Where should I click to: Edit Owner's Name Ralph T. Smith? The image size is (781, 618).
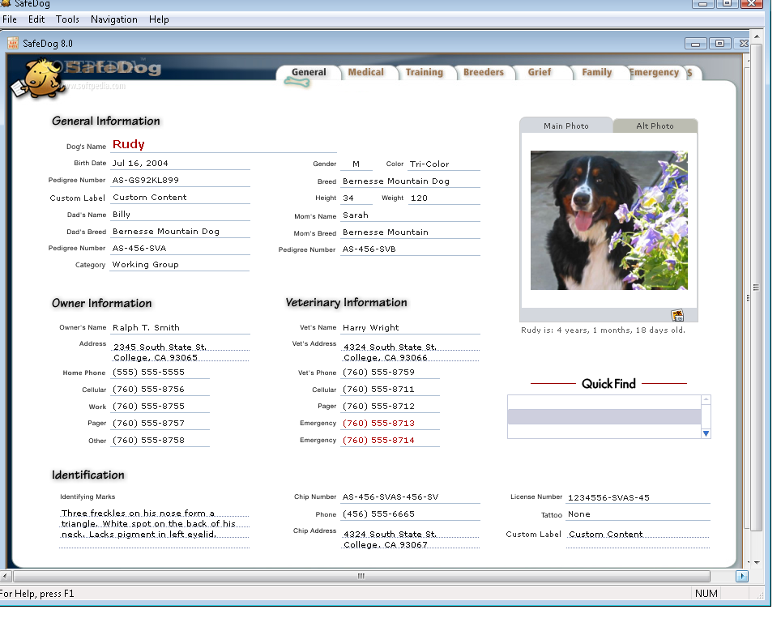tap(180, 328)
